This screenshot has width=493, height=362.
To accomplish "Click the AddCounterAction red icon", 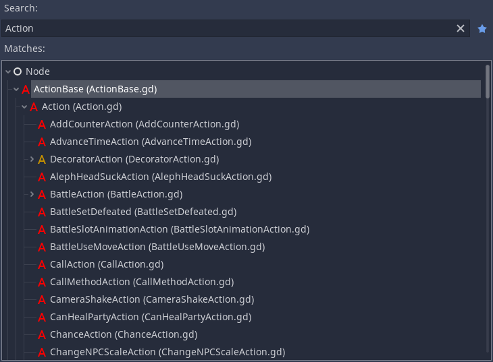I will [x=42, y=124].
